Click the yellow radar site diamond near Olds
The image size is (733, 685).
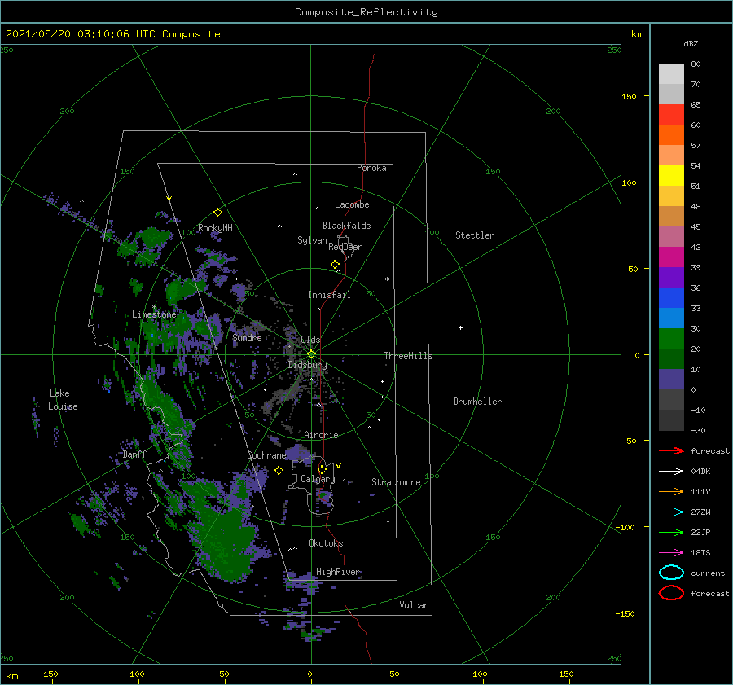311,354
